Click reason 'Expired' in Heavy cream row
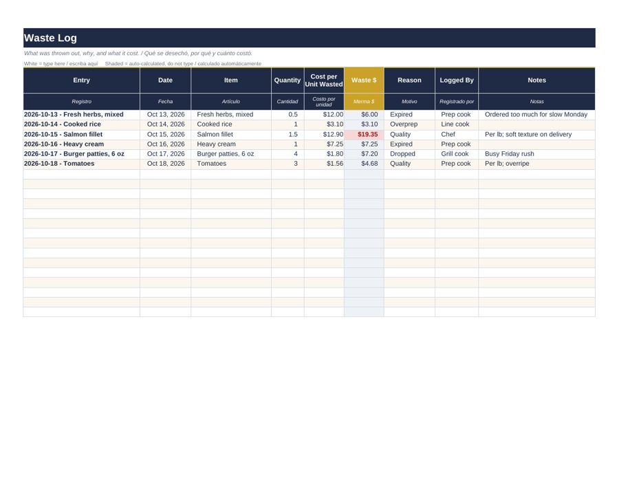The width and height of the screenshot is (619, 478). pyautogui.click(x=409, y=144)
